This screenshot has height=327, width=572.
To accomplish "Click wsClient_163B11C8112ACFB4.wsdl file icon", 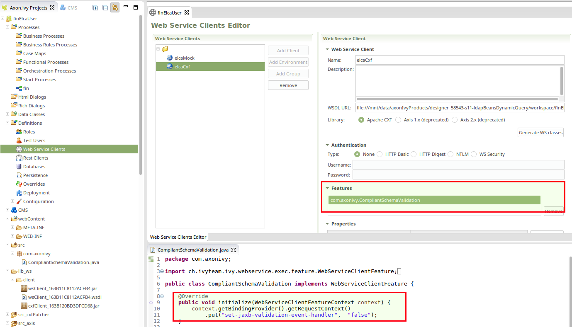I will point(24,297).
